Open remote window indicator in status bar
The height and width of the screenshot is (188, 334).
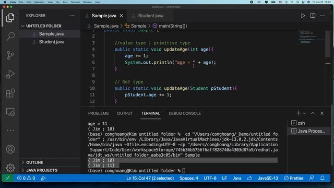pos(8,178)
